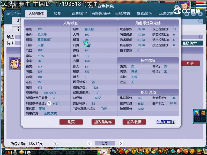
Task: Click the red banner icon in bottom toolbar
Action: pyautogui.click(x=160, y=151)
